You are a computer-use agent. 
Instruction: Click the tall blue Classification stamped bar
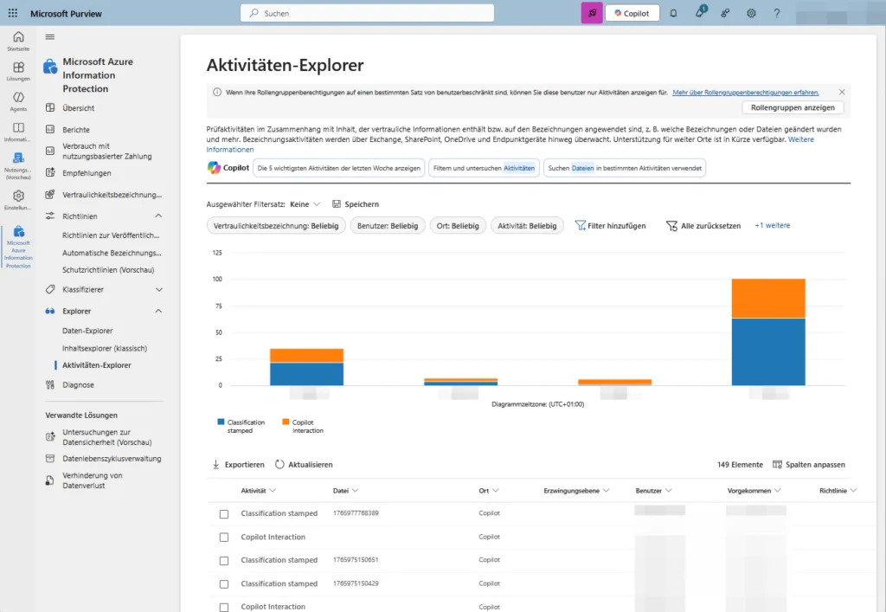(x=768, y=351)
